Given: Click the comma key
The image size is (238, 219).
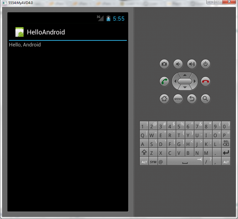Looking at the screenshot, I should [x=217, y=161].
